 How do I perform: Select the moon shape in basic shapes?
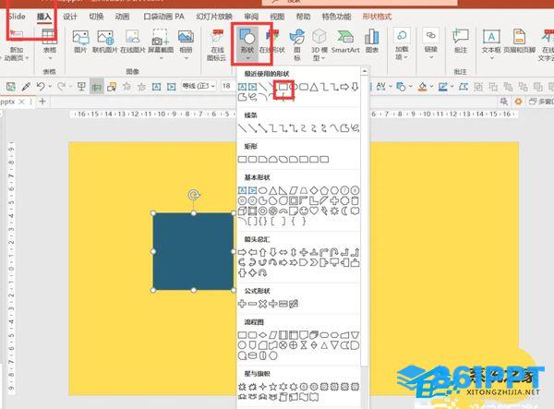(344, 211)
